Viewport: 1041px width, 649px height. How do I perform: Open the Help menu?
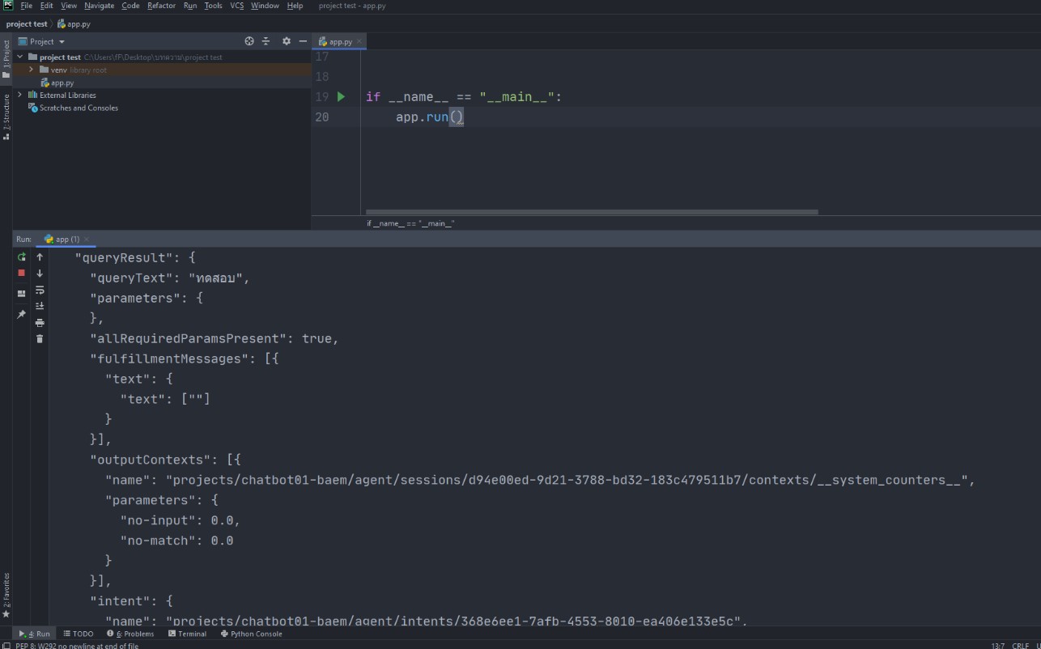[295, 5]
